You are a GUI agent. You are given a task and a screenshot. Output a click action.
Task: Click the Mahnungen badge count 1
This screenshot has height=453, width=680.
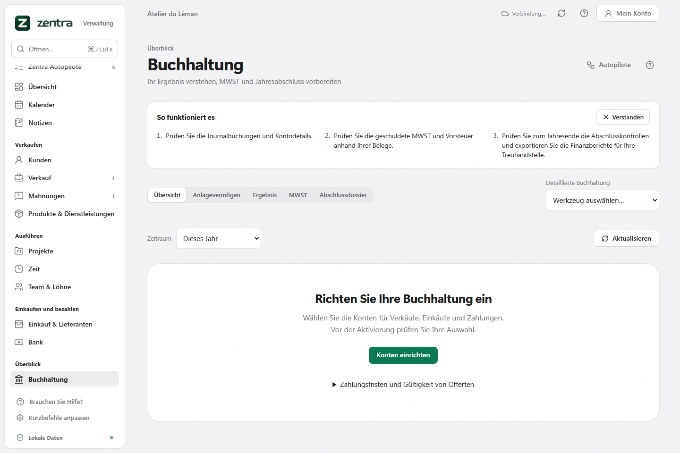click(113, 196)
